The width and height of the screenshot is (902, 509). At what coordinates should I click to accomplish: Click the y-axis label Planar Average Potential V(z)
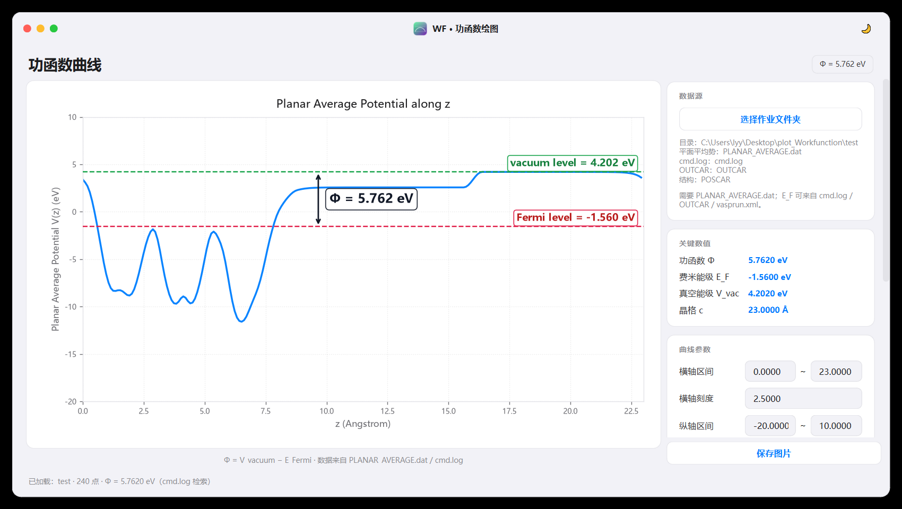[56, 259]
